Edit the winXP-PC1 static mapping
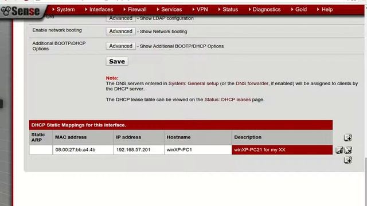 click(339, 150)
